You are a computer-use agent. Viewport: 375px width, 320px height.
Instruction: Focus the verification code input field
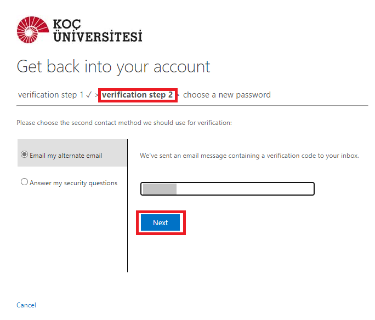tap(244, 189)
